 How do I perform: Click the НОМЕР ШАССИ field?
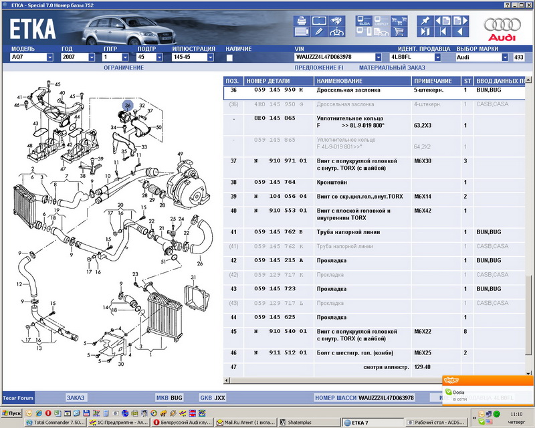(364, 398)
